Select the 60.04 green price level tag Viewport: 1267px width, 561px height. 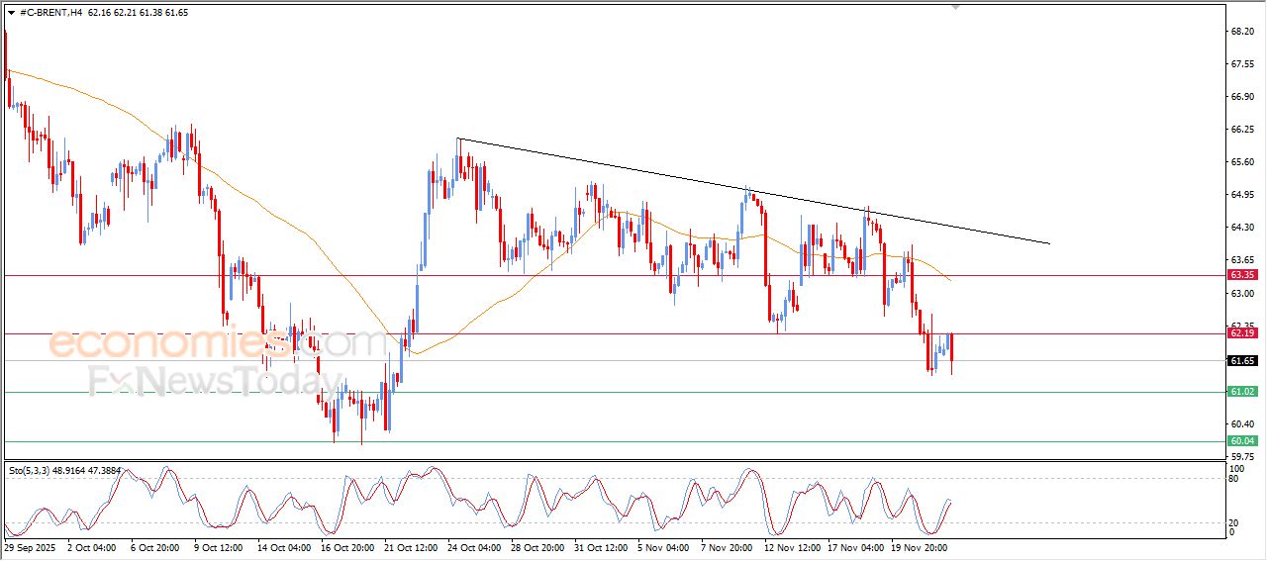1242,440
